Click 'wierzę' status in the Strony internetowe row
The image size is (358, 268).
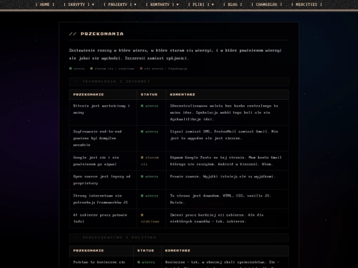coord(150,196)
